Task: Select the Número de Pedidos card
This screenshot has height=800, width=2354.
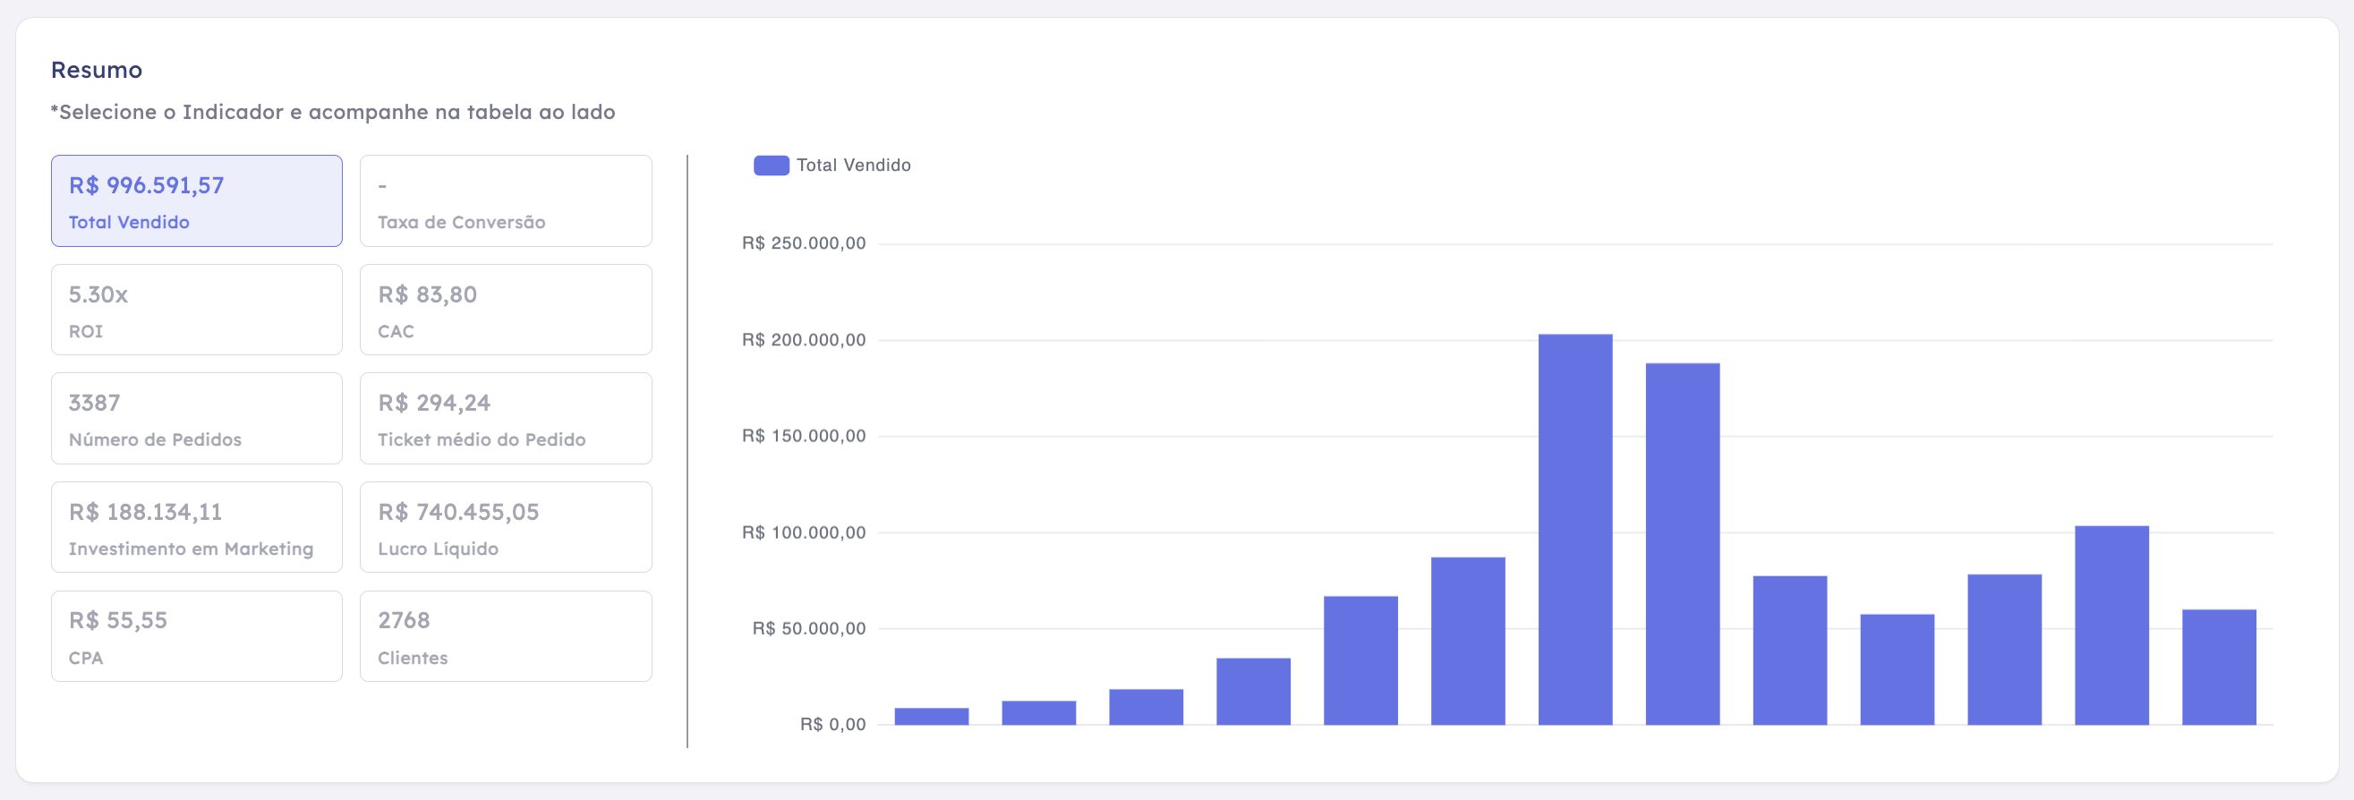Action: point(197,418)
